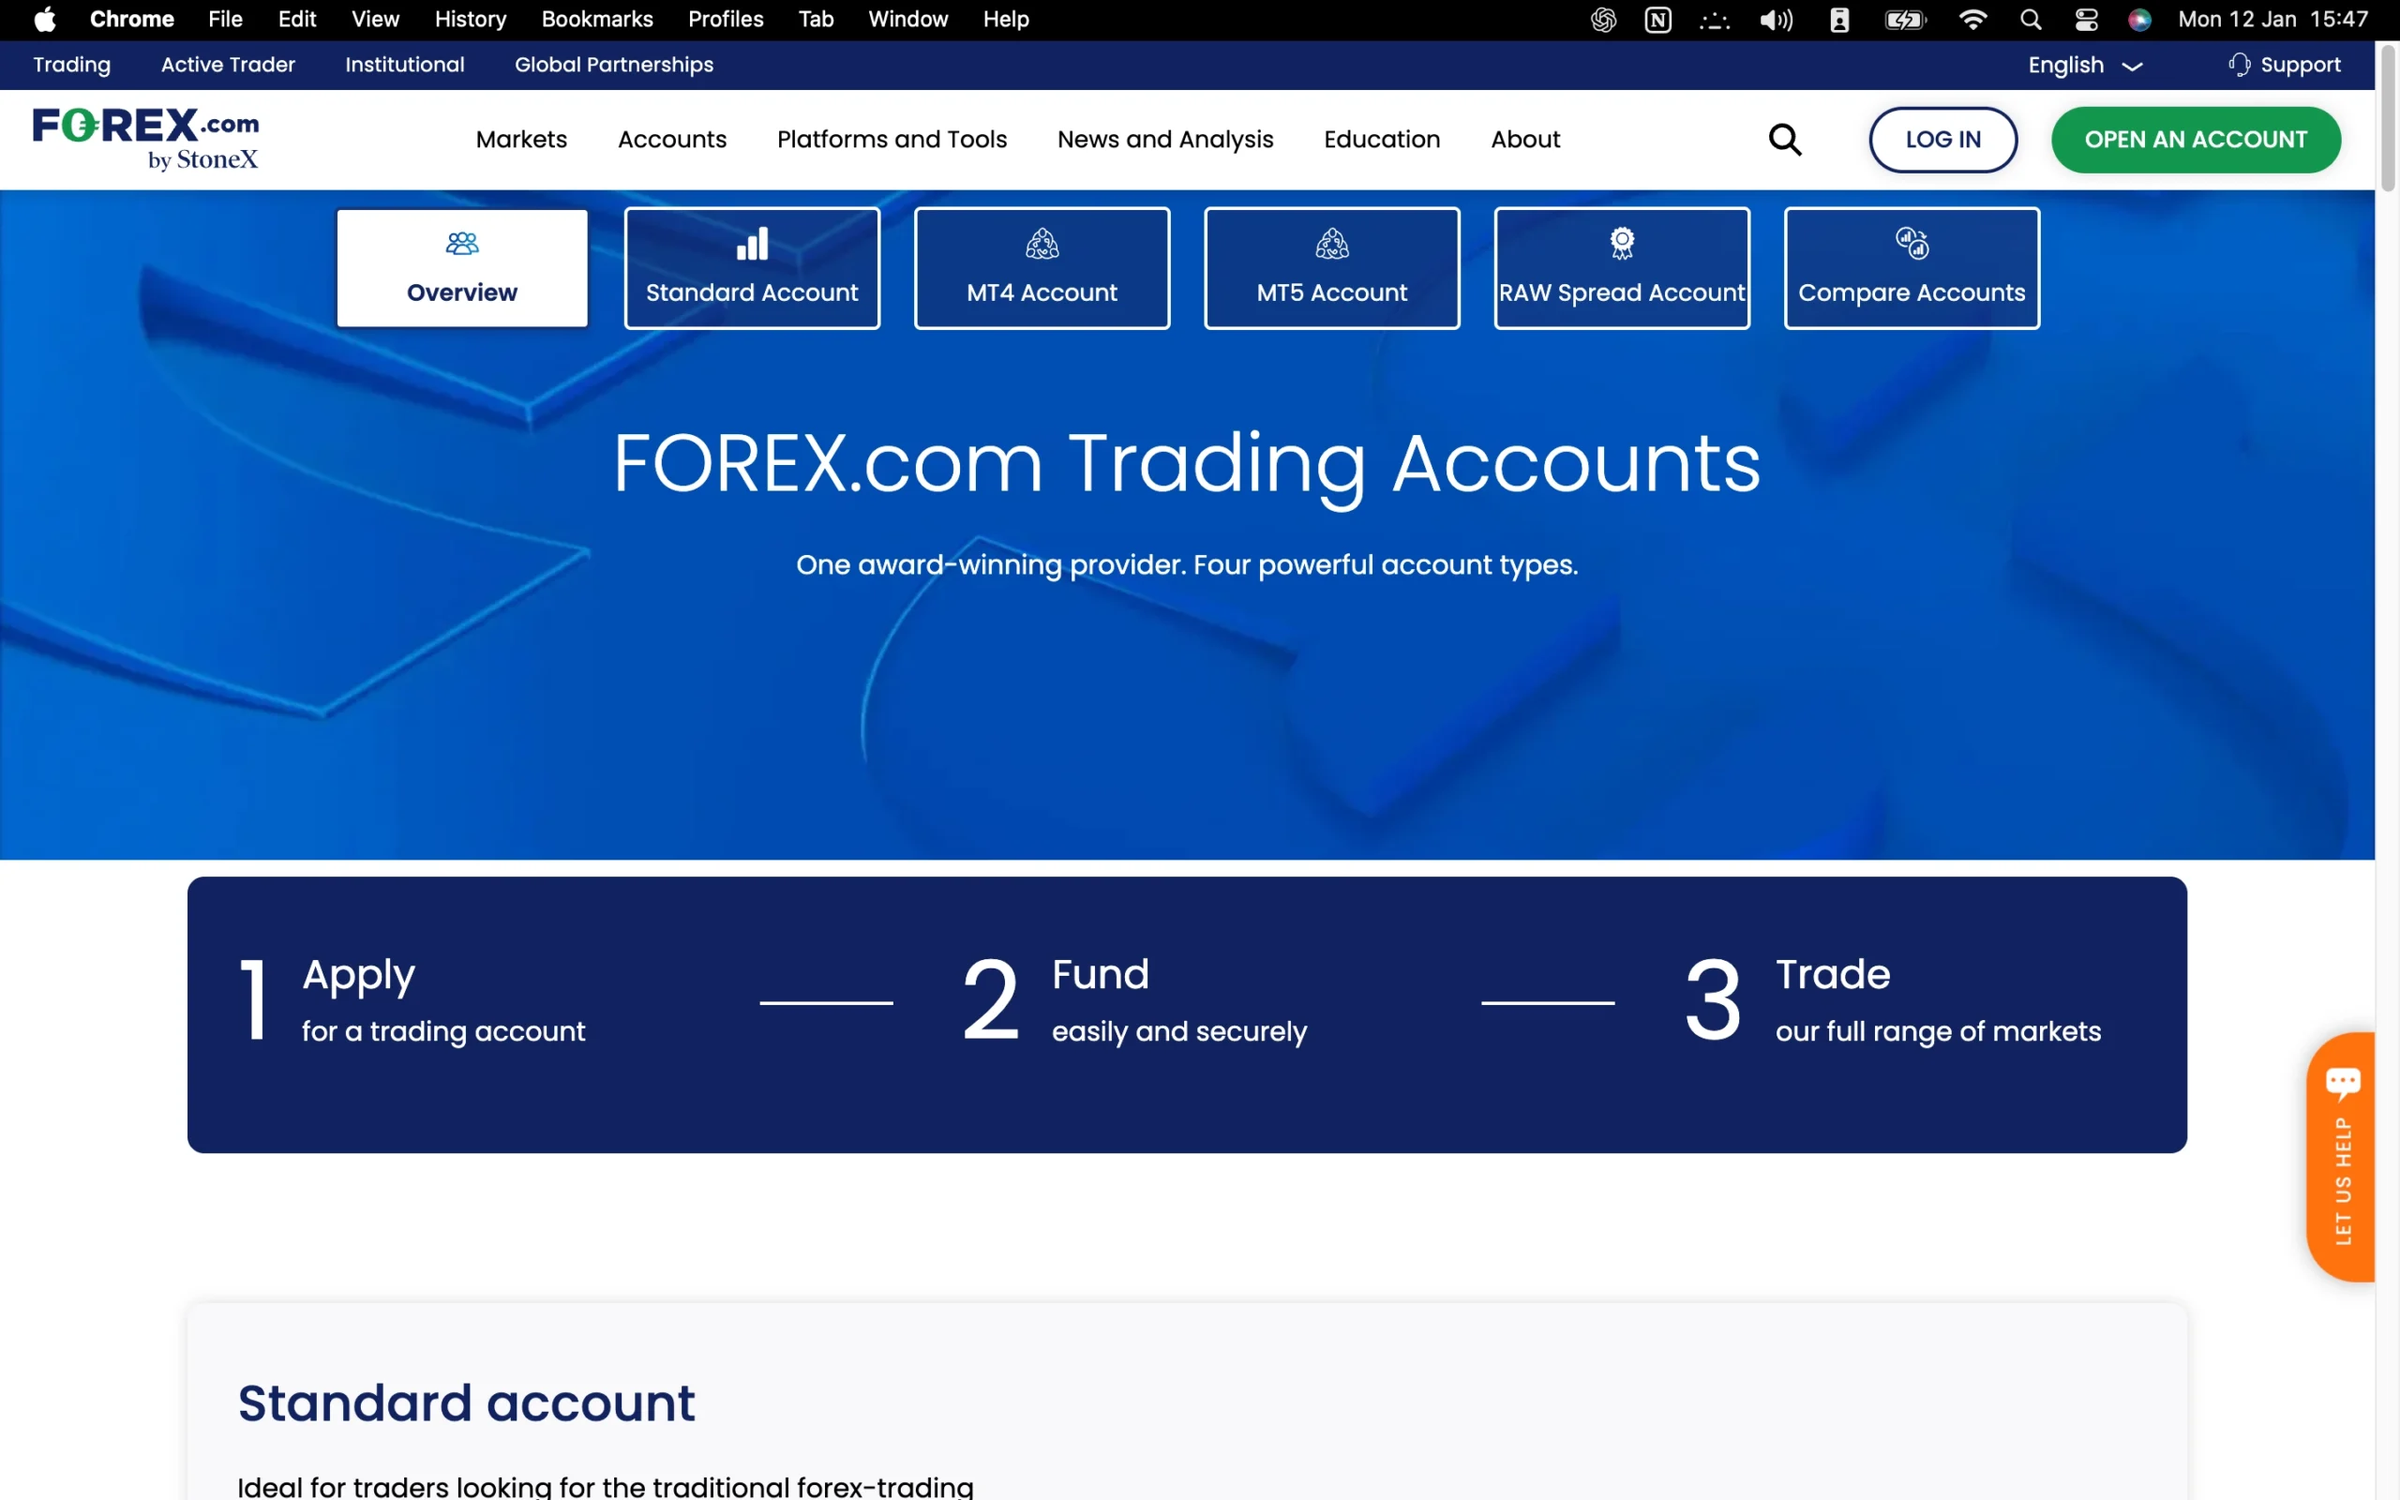2400x1500 pixels.
Task: Click the MT4 Account icon
Action: (1042, 242)
